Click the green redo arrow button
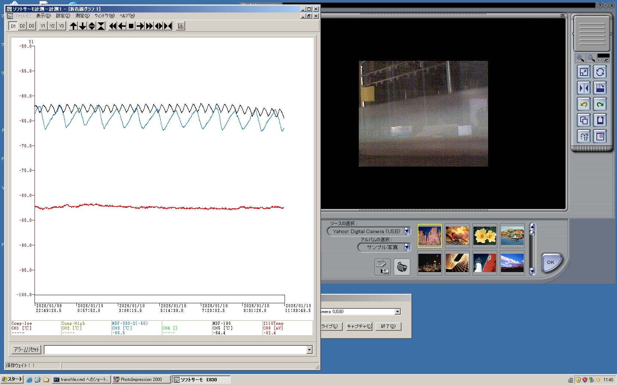The height and width of the screenshot is (385, 617). (600, 104)
